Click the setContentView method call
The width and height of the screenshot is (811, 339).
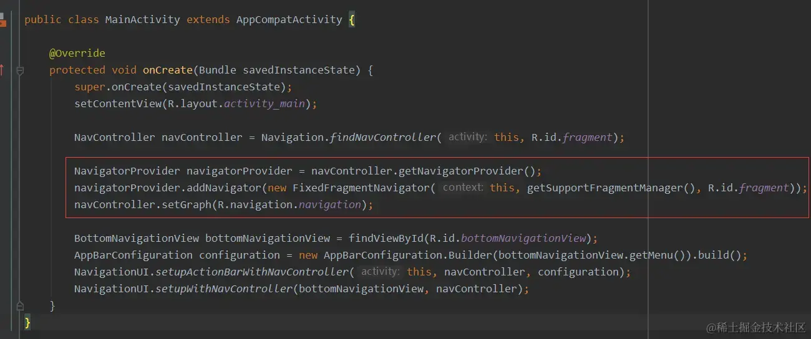tap(117, 103)
